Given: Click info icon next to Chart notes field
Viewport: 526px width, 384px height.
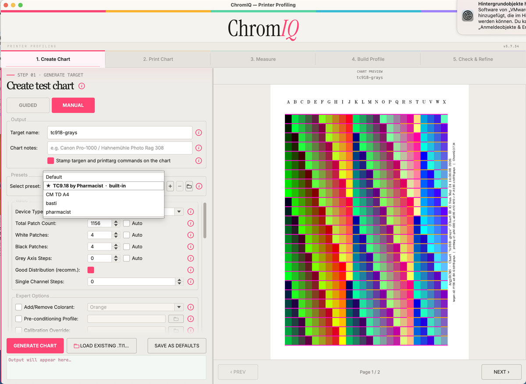Looking at the screenshot, I should point(199,148).
